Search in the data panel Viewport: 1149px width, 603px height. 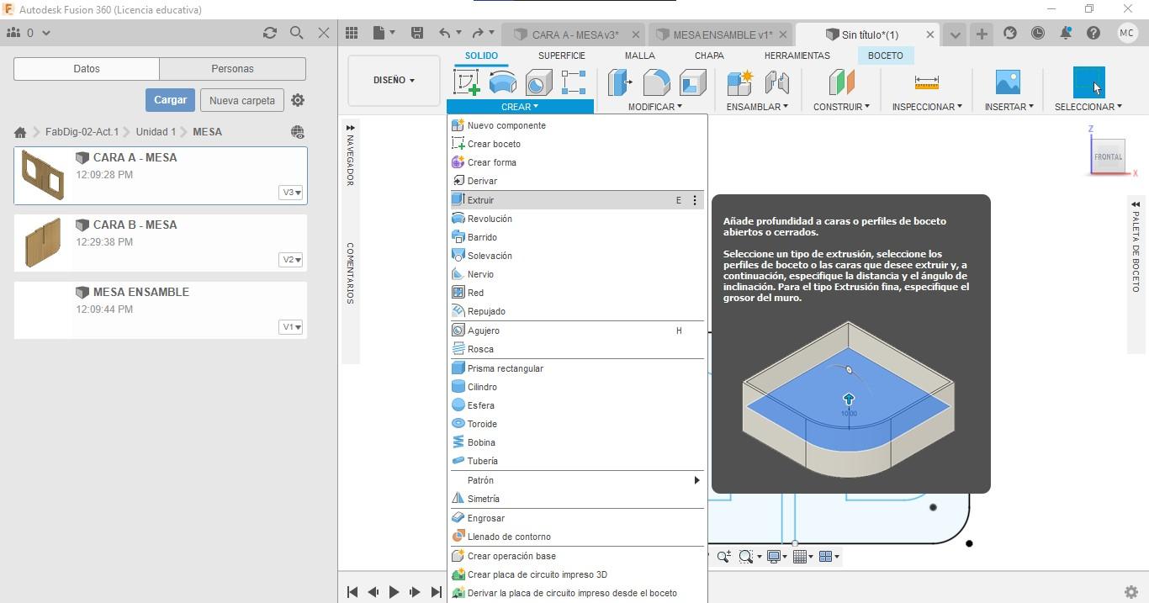point(296,33)
